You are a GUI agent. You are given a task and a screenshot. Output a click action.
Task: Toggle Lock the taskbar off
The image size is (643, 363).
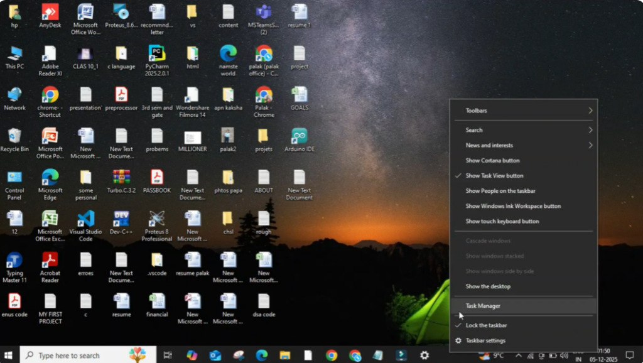(x=486, y=325)
